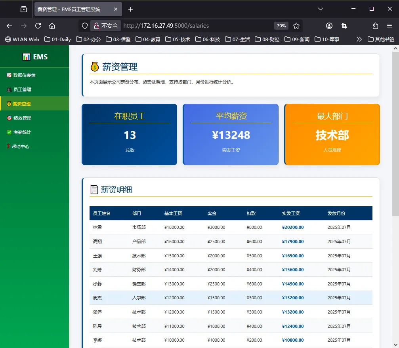Open the 08-财经 bookmark folder

(267, 39)
